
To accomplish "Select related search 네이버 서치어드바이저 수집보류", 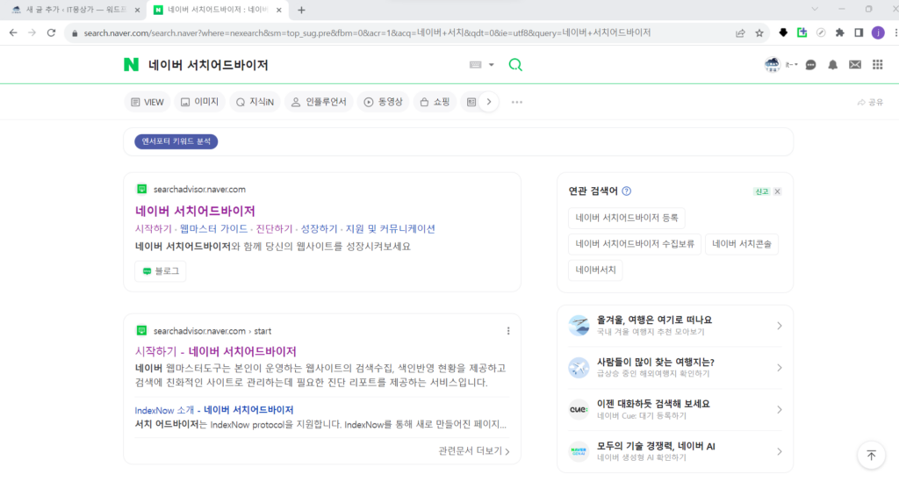I will tap(635, 244).
